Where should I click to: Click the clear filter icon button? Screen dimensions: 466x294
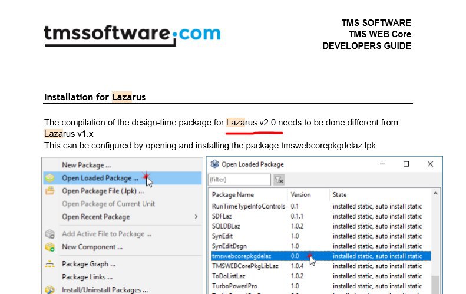point(279,180)
